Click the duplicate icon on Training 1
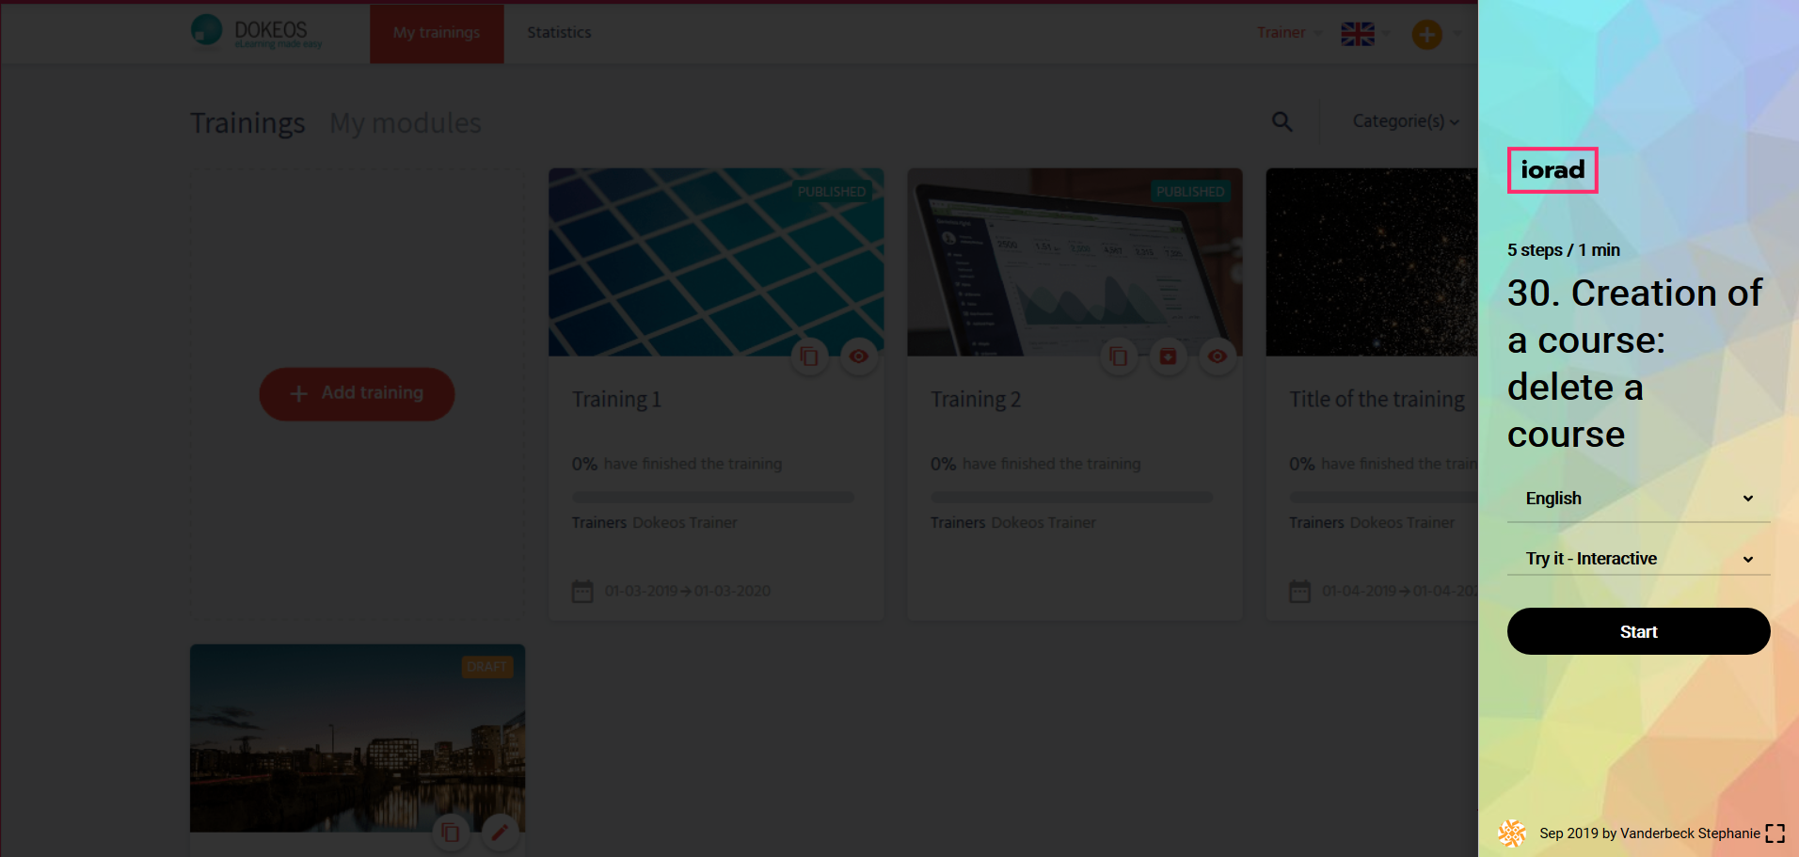Image resolution: width=1799 pixels, height=857 pixels. (809, 357)
